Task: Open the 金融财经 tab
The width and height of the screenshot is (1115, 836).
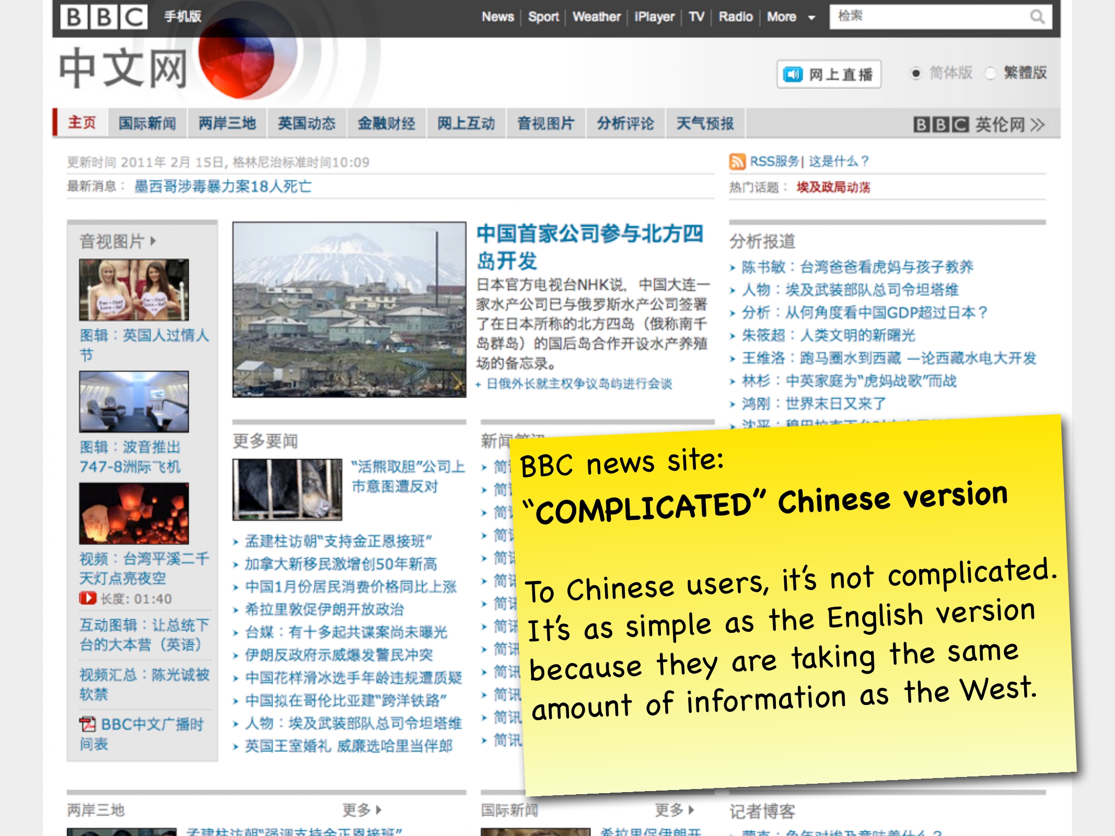Action: tap(386, 123)
